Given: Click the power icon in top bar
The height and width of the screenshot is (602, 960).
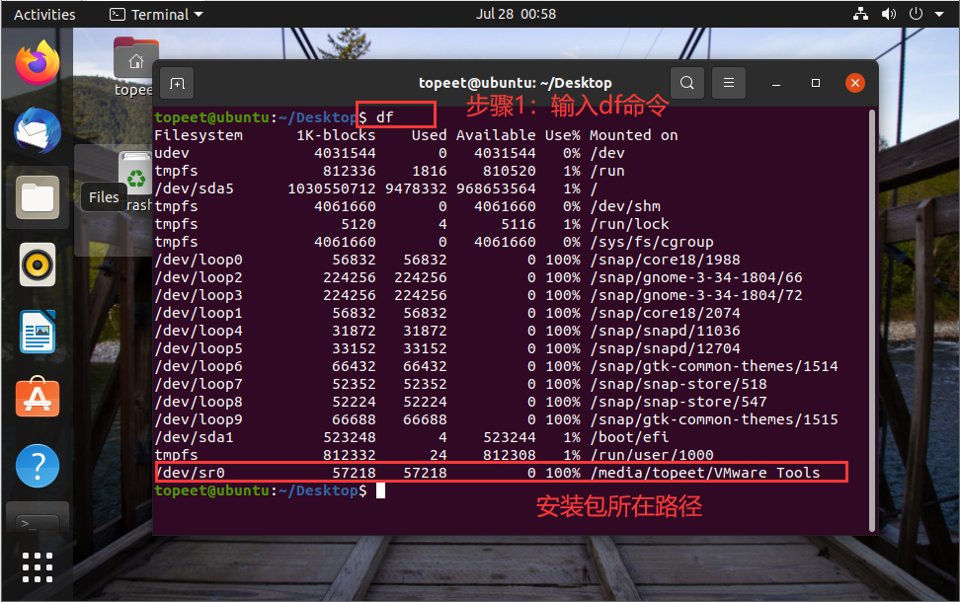Looking at the screenshot, I should [916, 14].
